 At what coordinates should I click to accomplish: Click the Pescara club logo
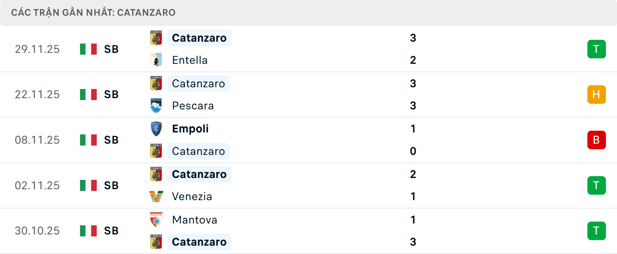tap(156, 106)
